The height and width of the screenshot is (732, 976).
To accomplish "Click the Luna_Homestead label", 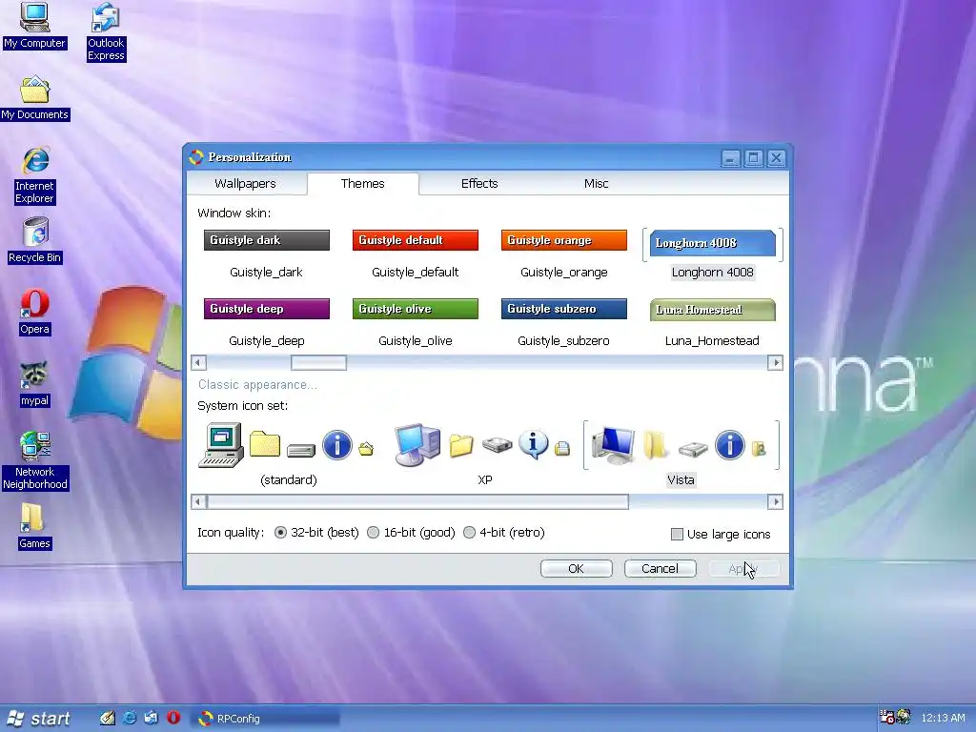I will (x=712, y=340).
